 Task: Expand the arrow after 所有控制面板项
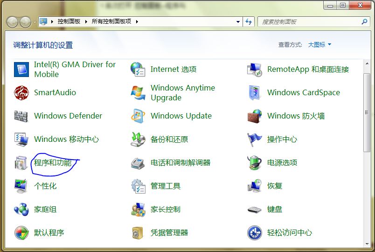[137, 21]
